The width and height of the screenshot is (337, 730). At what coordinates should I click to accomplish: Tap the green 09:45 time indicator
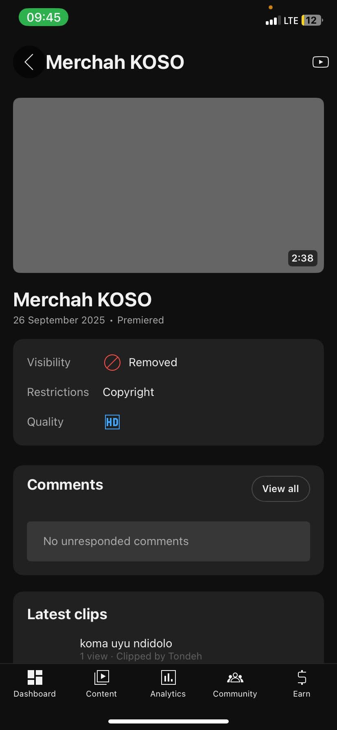[x=44, y=18]
